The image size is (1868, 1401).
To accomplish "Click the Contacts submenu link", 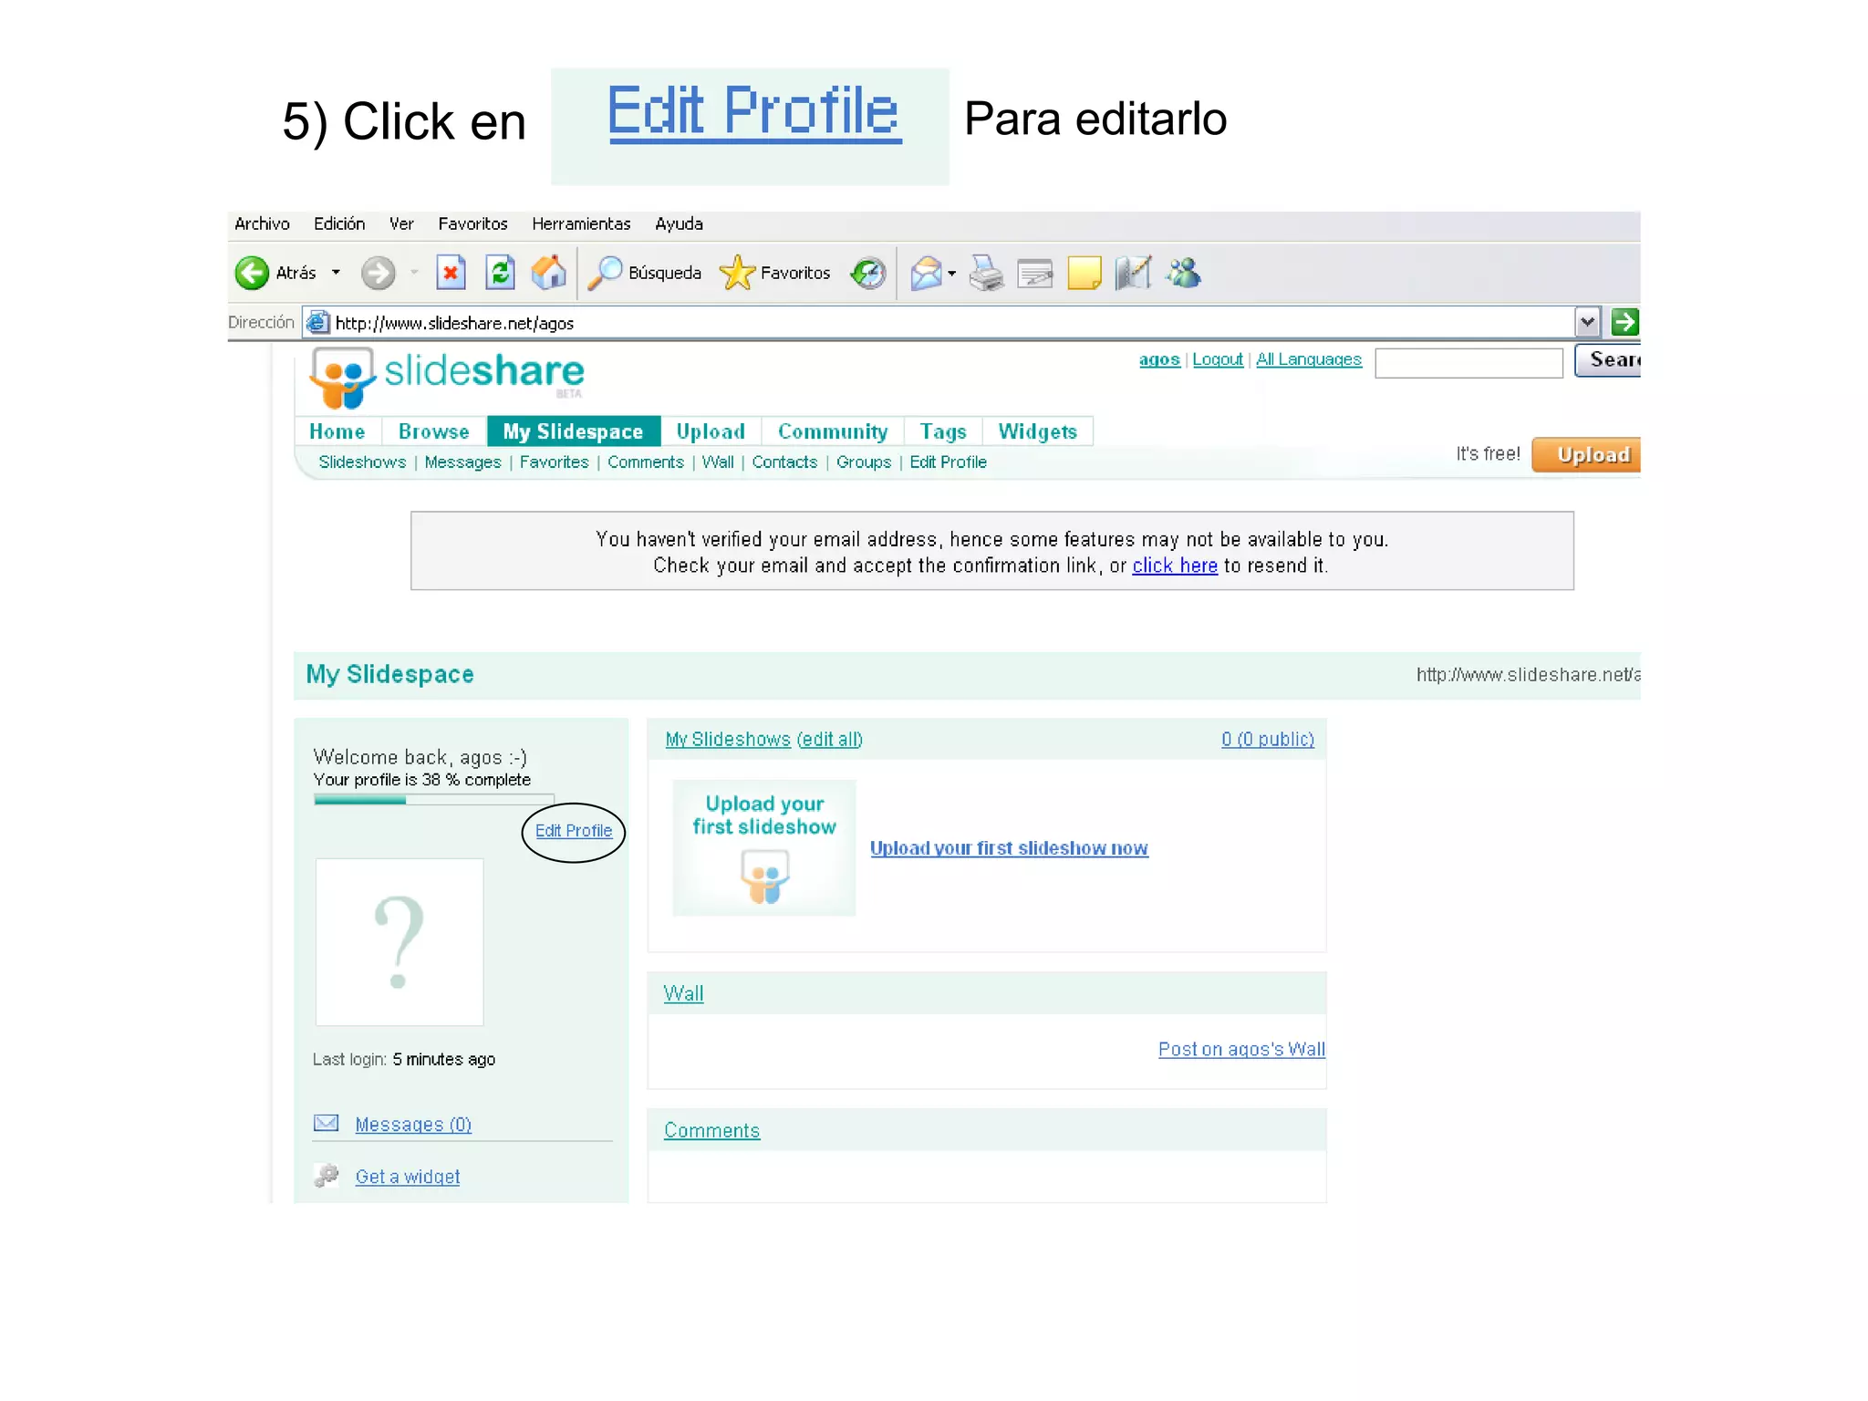I will 784,462.
